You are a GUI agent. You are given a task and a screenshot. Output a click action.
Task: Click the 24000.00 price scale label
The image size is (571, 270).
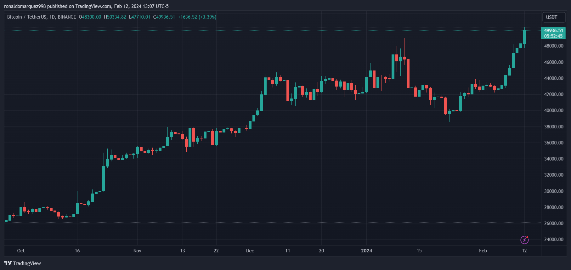(554, 239)
